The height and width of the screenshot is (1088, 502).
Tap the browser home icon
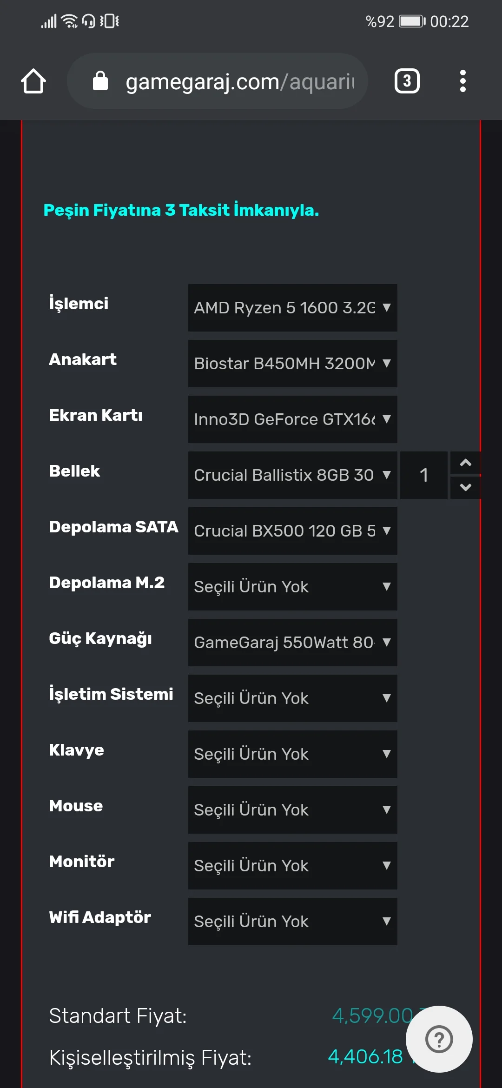coord(33,81)
